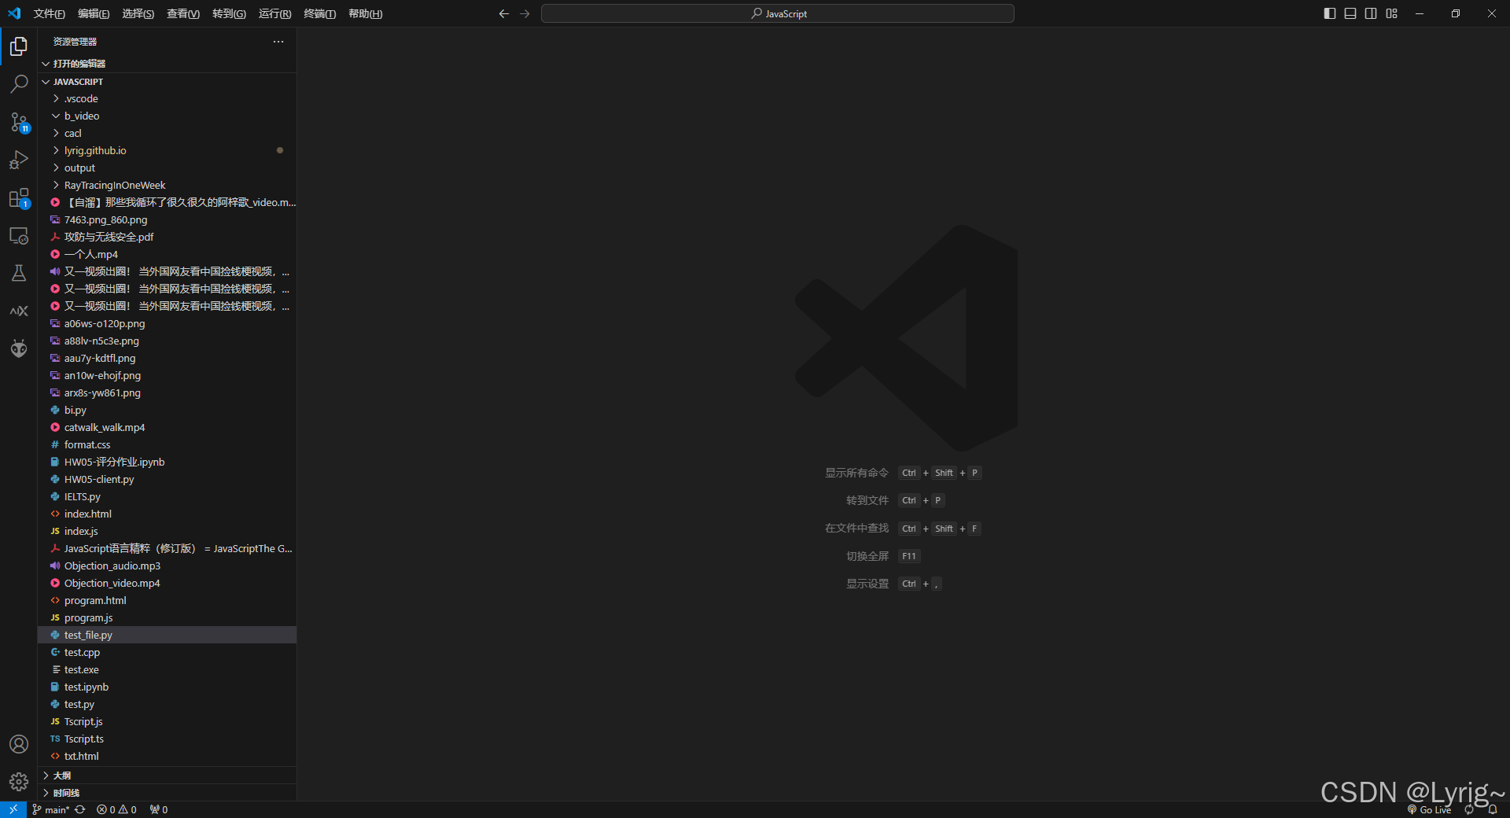Open errors and warnings count in status bar
1510x818 pixels.
116,809
